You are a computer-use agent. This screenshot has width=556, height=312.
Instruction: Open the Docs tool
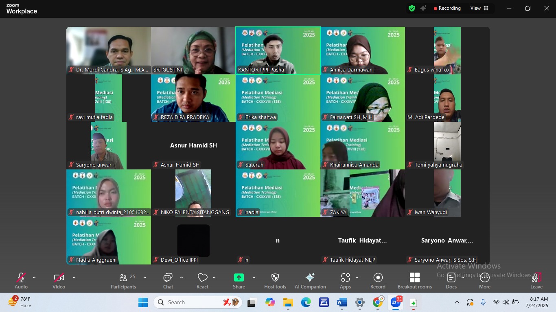pos(451,281)
